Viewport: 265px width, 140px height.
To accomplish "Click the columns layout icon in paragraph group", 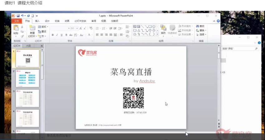I will coord(122,35).
